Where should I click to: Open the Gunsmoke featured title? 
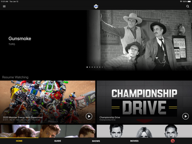coord(20,39)
